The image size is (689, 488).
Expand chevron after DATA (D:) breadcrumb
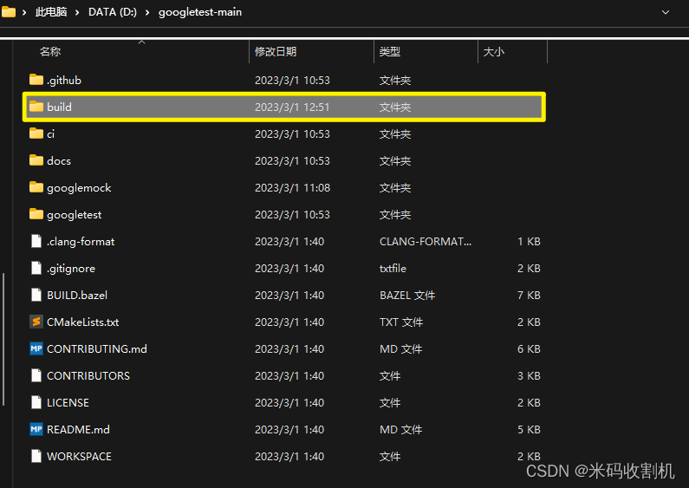point(147,12)
